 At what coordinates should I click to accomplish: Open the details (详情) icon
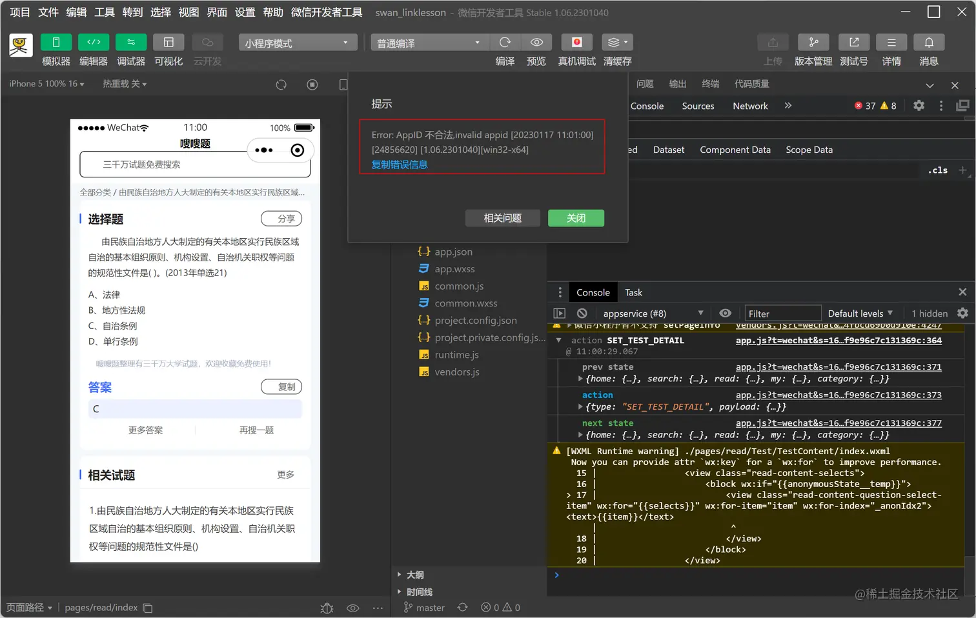click(891, 42)
